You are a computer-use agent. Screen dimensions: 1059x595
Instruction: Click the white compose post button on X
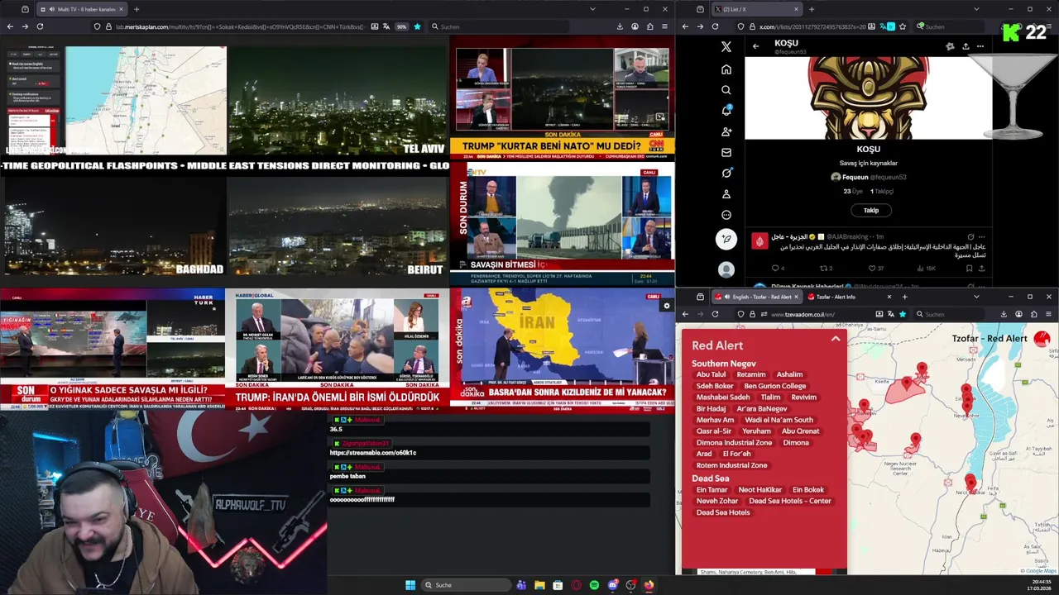(x=726, y=240)
